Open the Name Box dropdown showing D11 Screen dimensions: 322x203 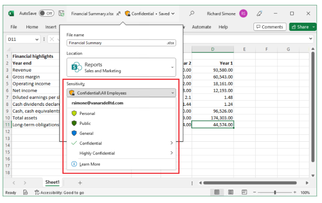(37, 39)
